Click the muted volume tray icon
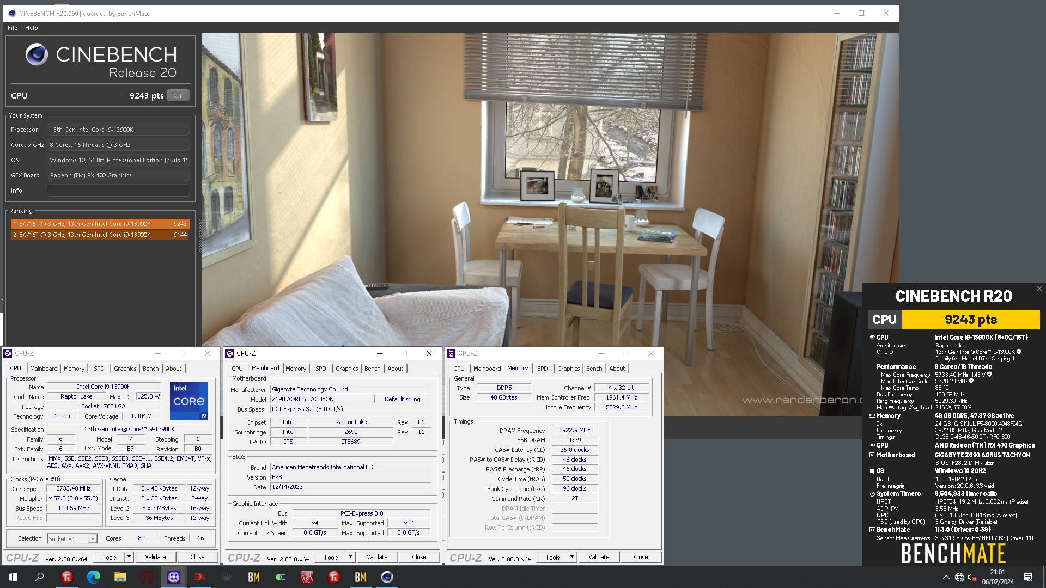The width and height of the screenshot is (1046, 588). (972, 577)
